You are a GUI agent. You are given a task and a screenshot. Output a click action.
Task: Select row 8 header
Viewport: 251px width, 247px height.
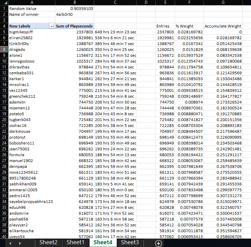pyautogui.click(x=3, y=49)
